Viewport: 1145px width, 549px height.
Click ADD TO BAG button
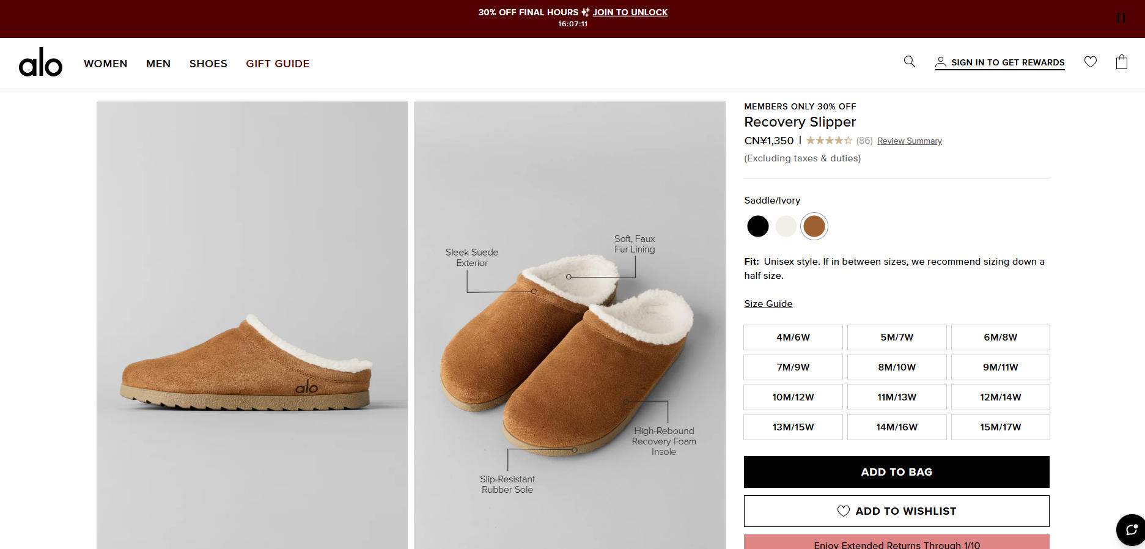pyautogui.click(x=896, y=472)
